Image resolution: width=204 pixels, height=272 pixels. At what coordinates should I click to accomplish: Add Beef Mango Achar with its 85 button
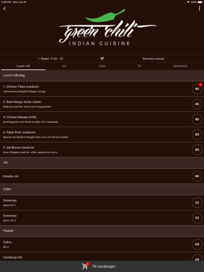point(197,104)
